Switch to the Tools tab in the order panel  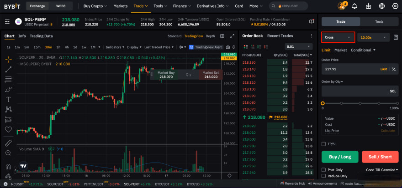(x=379, y=22)
